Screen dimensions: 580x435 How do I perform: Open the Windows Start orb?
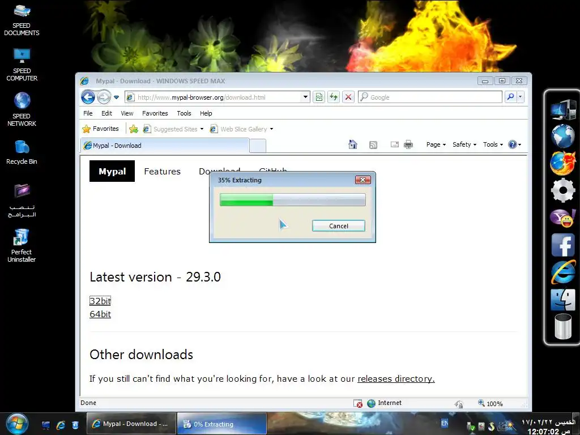[17, 424]
